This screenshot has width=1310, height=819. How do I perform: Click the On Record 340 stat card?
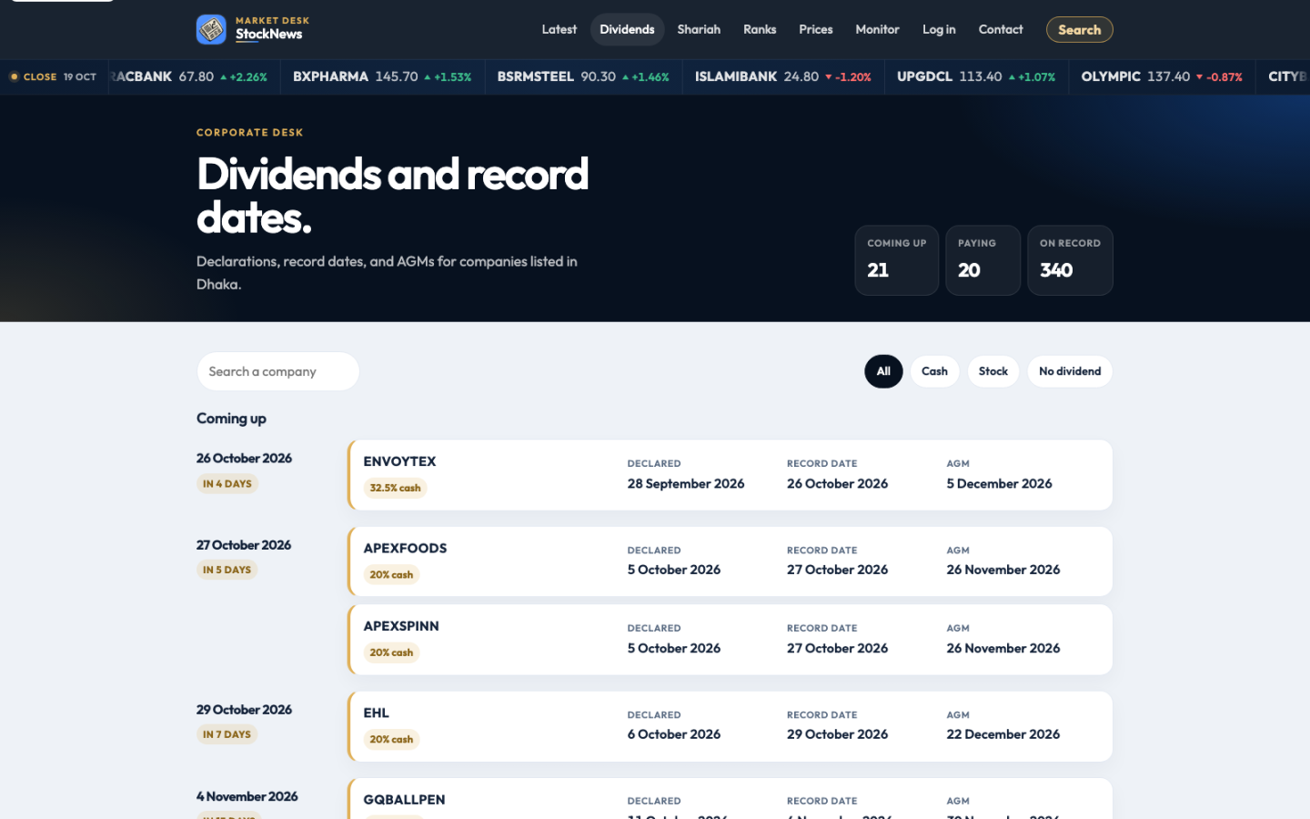1070,260
